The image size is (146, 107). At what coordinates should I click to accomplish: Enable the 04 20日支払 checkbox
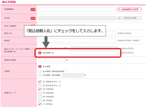pos(40,93)
